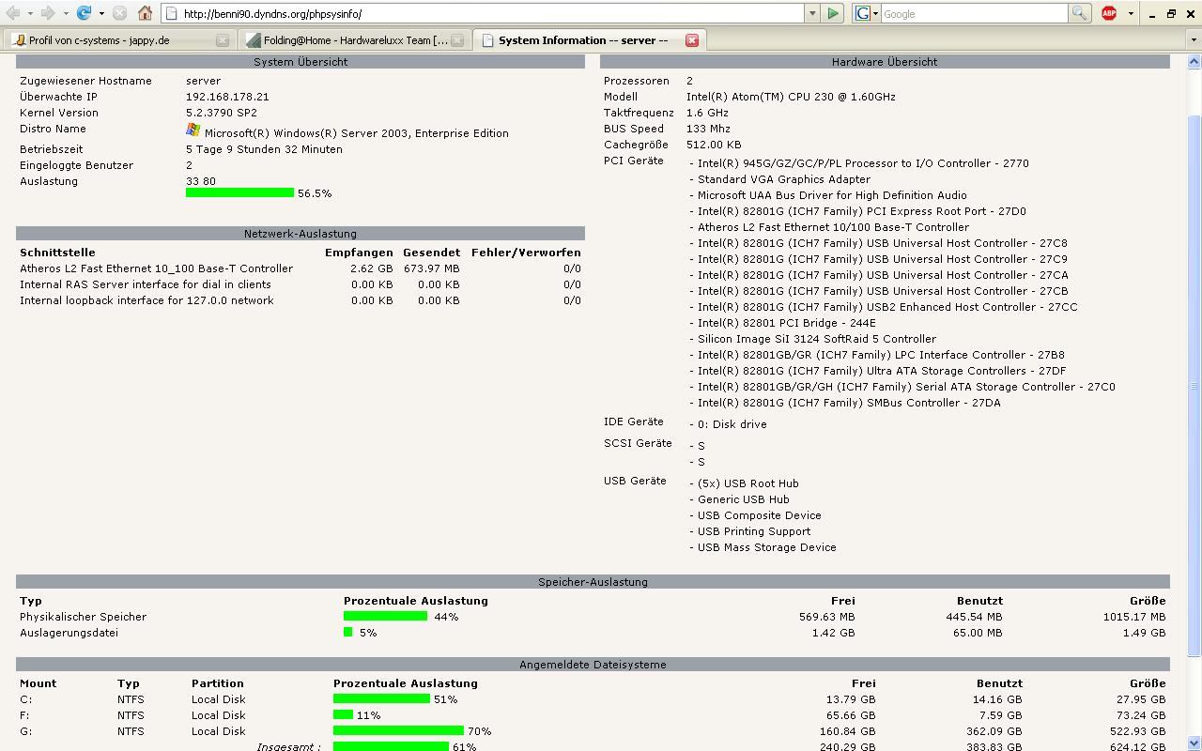Click the jappy.de tab favicon

(x=19, y=40)
